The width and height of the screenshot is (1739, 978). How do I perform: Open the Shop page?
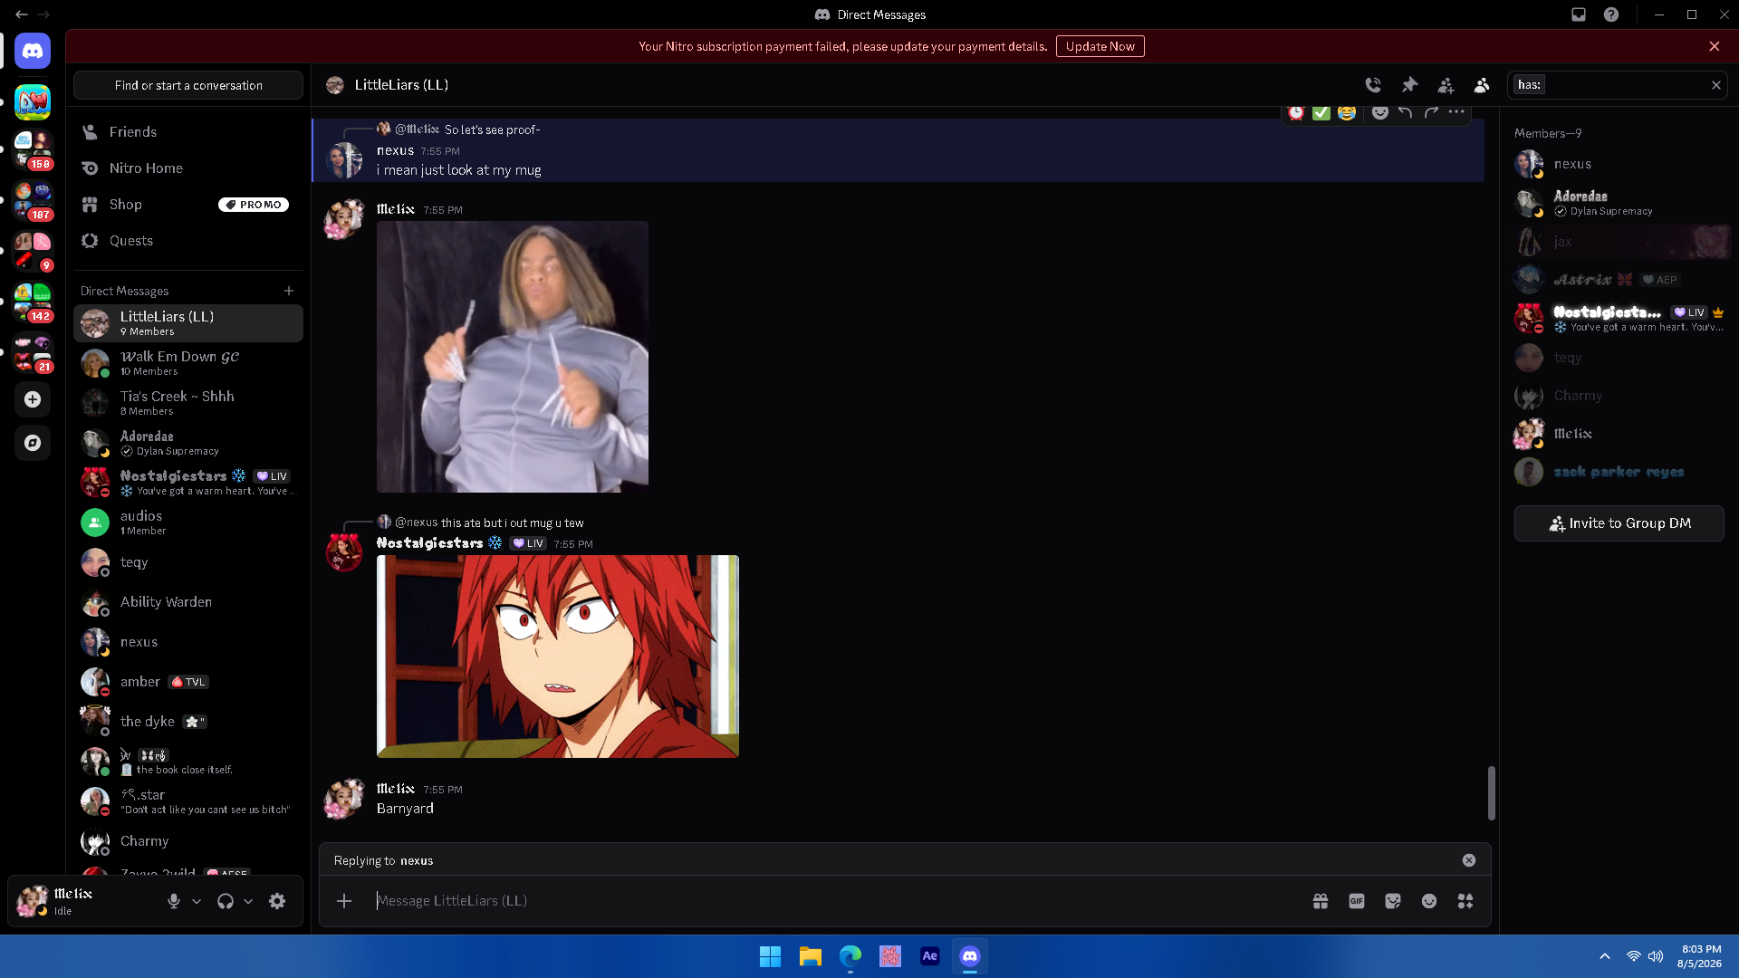tap(188, 205)
